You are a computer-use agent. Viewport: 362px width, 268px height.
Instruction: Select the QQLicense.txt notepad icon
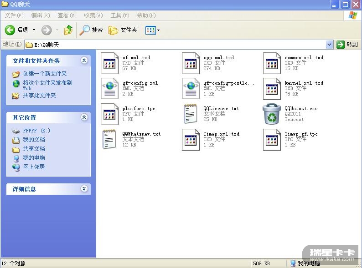[191, 114]
